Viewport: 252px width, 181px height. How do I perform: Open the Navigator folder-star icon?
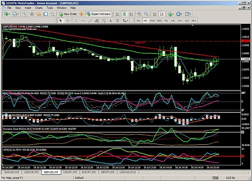click(39, 14)
